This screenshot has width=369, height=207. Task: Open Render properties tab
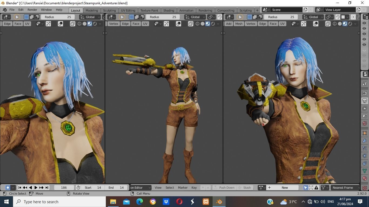click(365, 93)
